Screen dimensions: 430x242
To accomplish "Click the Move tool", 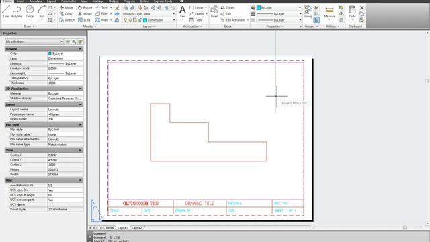I will (66, 7).
